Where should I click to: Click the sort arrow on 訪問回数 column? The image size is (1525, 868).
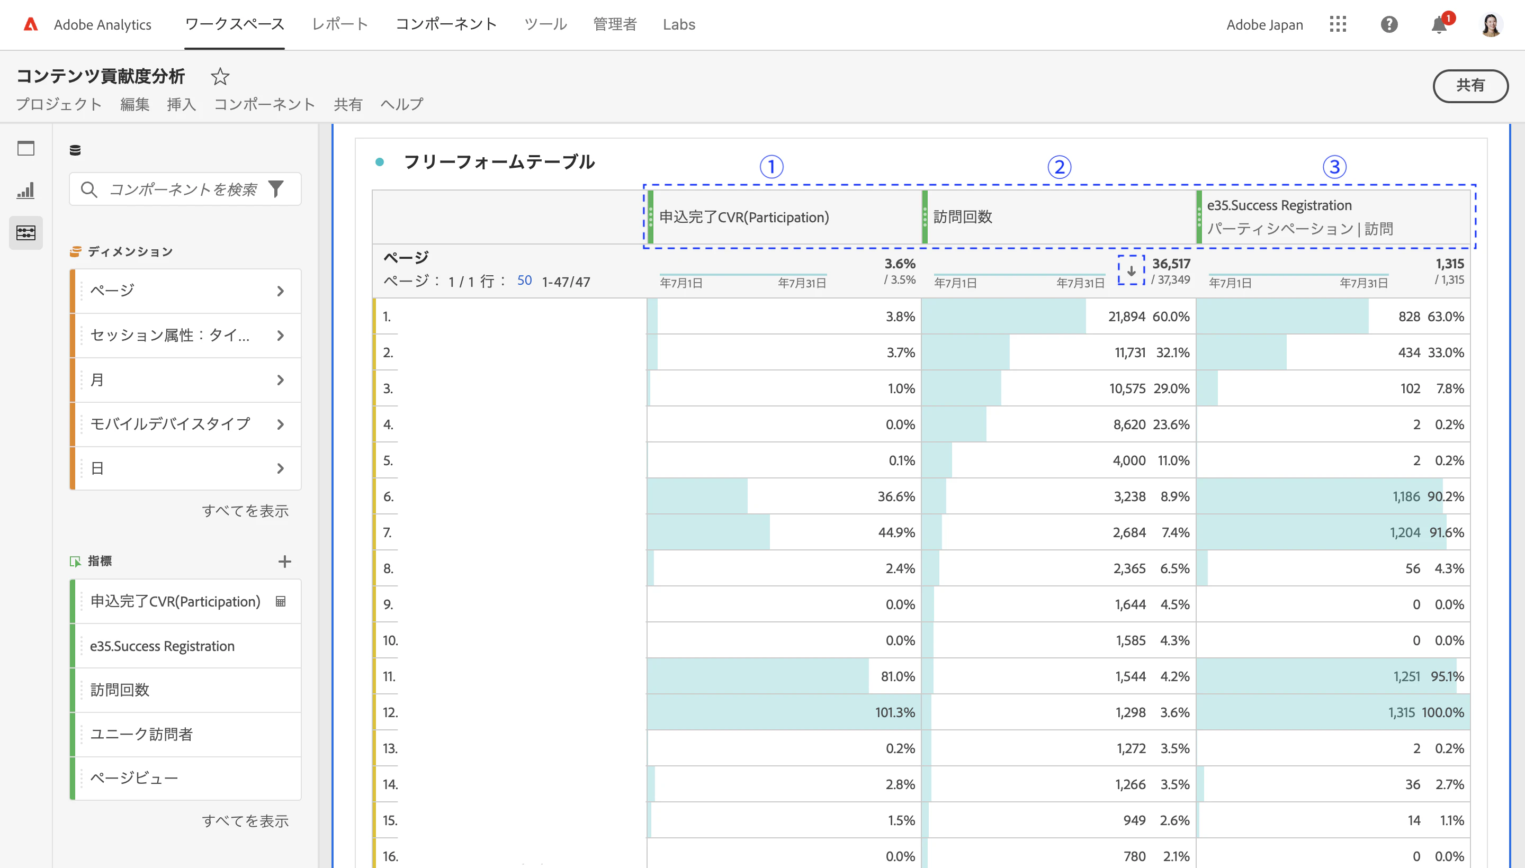(1131, 270)
